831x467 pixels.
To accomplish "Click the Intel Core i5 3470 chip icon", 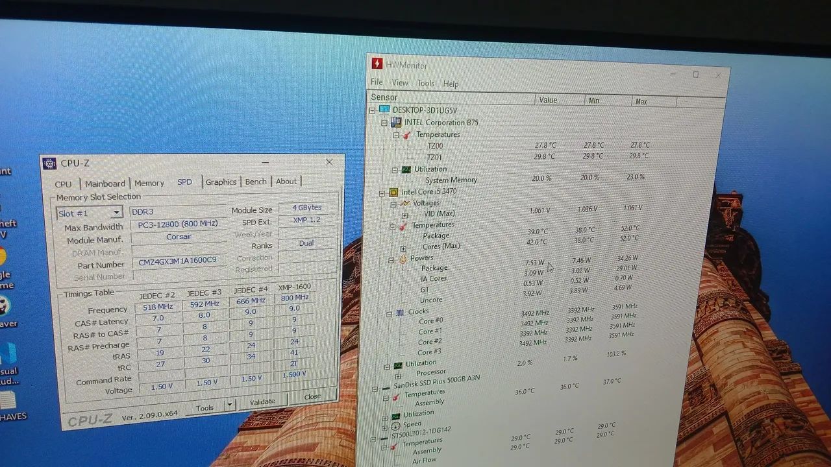I will (393, 192).
